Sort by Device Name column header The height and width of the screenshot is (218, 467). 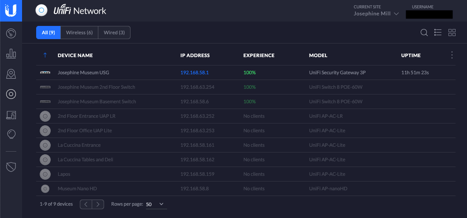click(75, 55)
